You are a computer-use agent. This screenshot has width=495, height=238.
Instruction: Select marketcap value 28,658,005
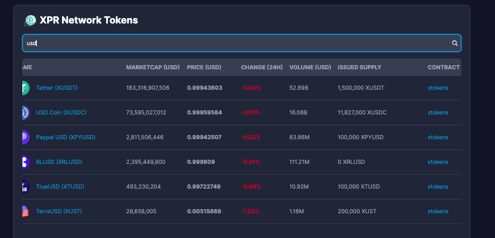click(x=141, y=211)
